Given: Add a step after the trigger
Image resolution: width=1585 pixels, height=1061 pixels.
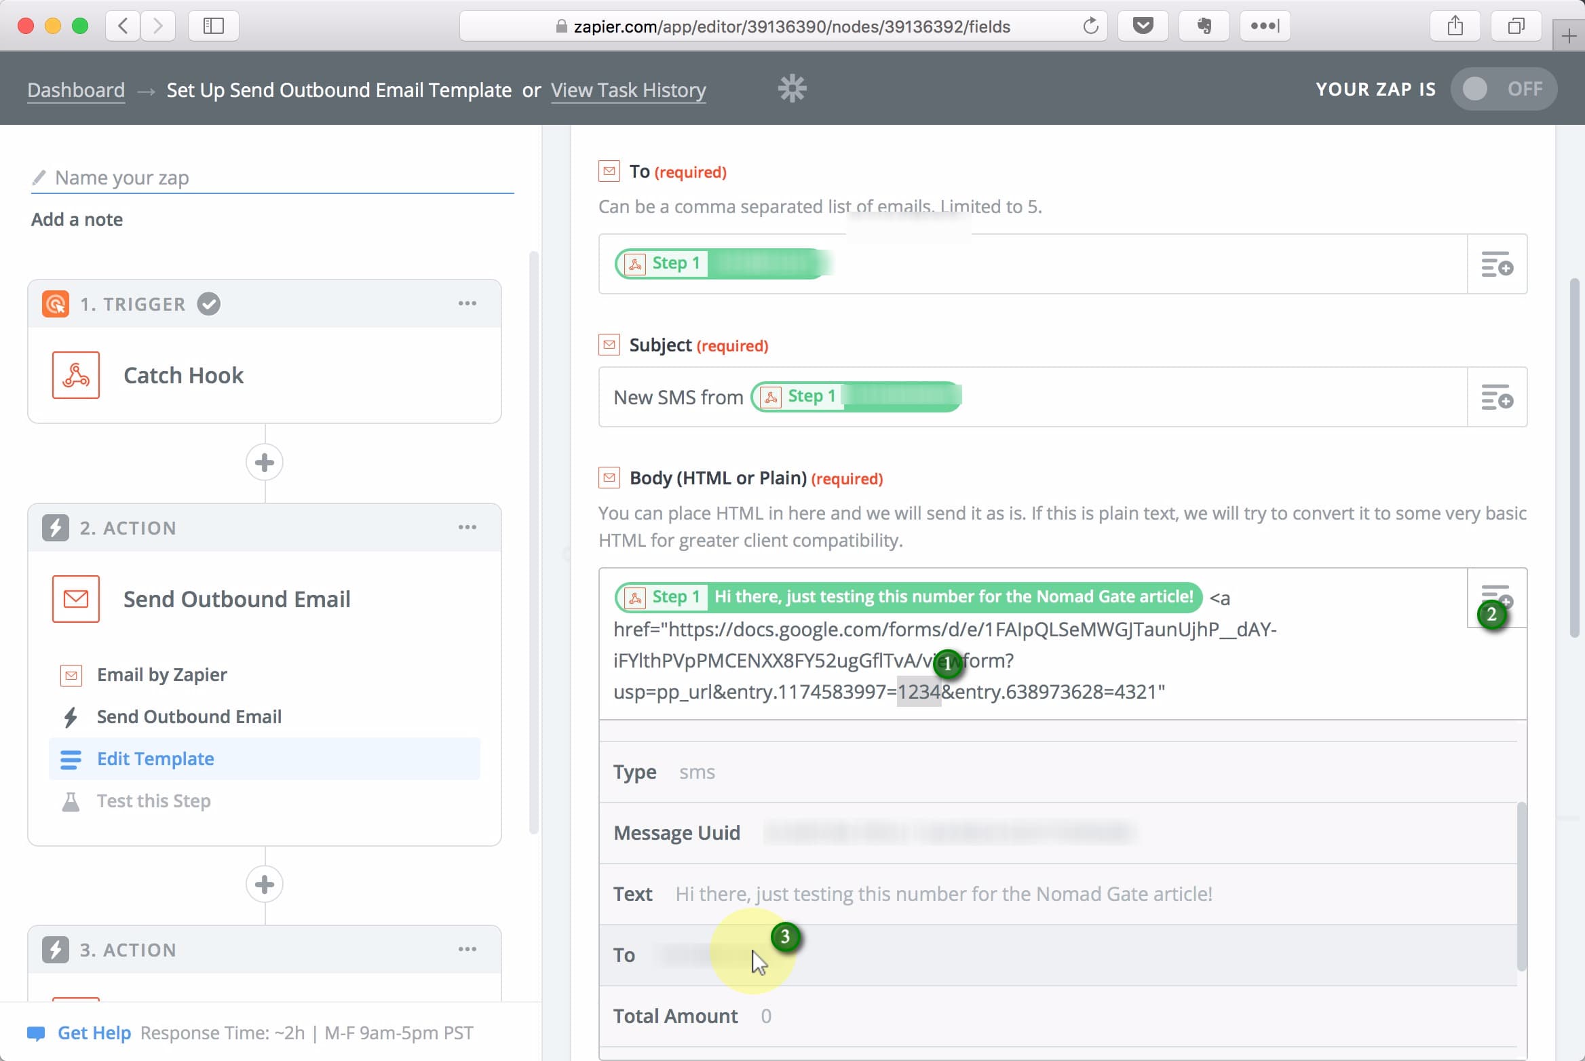Looking at the screenshot, I should [x=264, y=463].
